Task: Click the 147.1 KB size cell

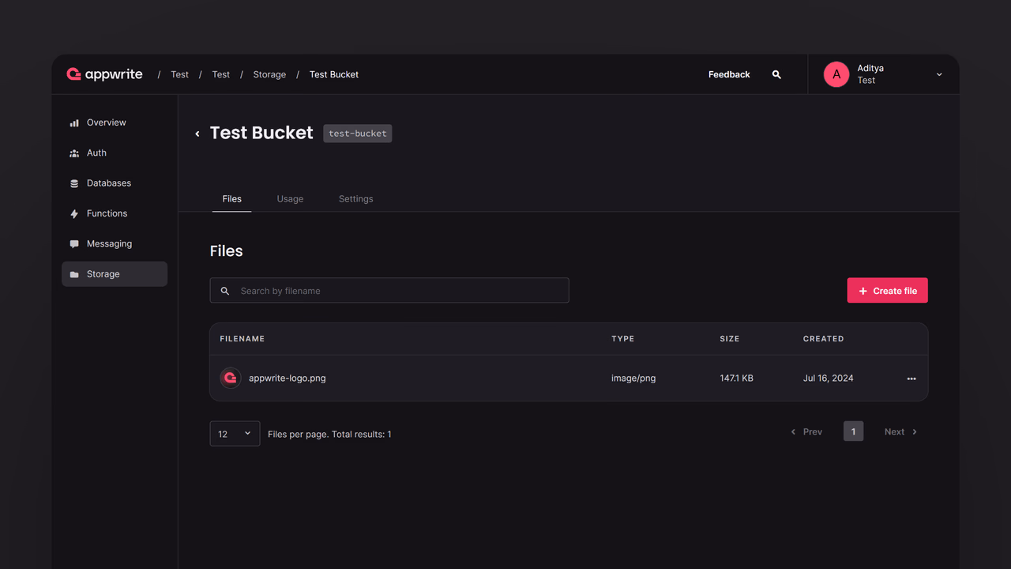Action: [x=736, y=379]
